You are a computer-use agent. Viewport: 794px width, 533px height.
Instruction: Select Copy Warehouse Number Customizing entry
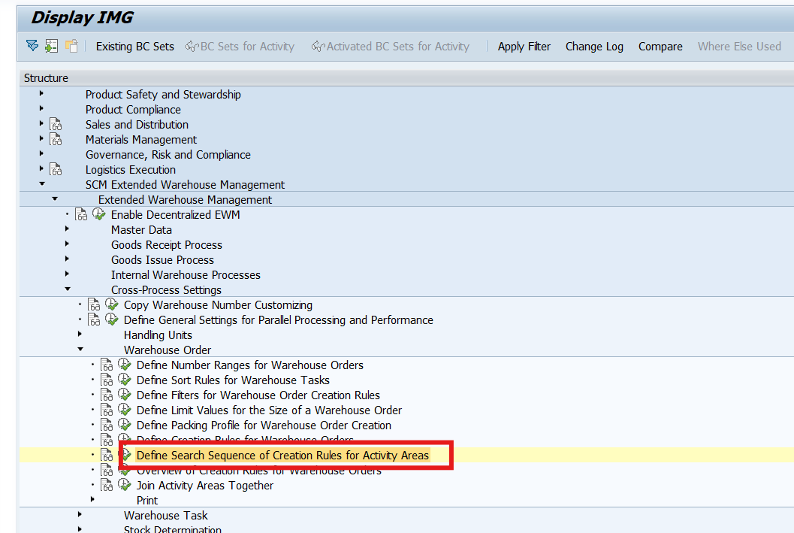pyautogui.click(x=218, y=305)
